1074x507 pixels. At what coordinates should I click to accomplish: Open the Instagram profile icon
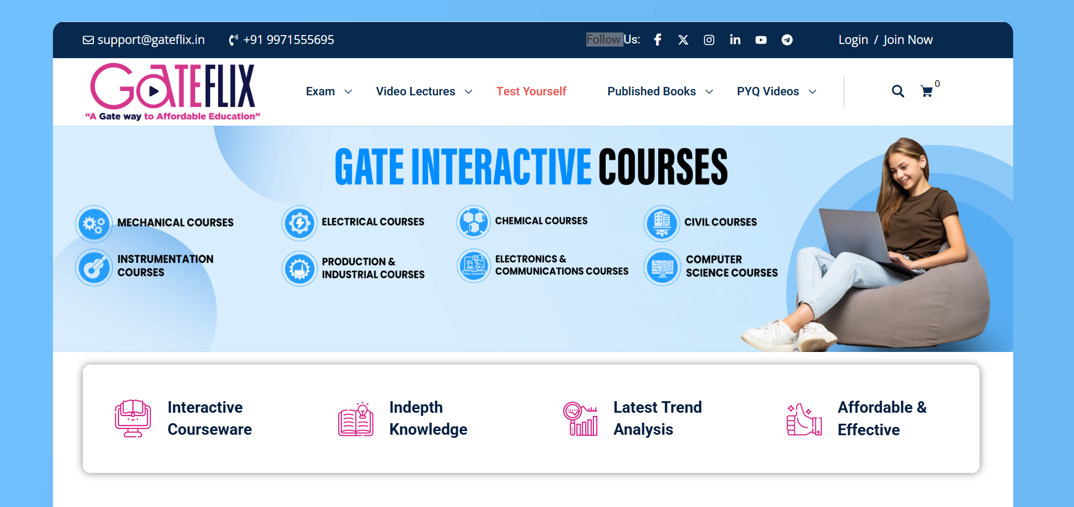coord(709,40)
